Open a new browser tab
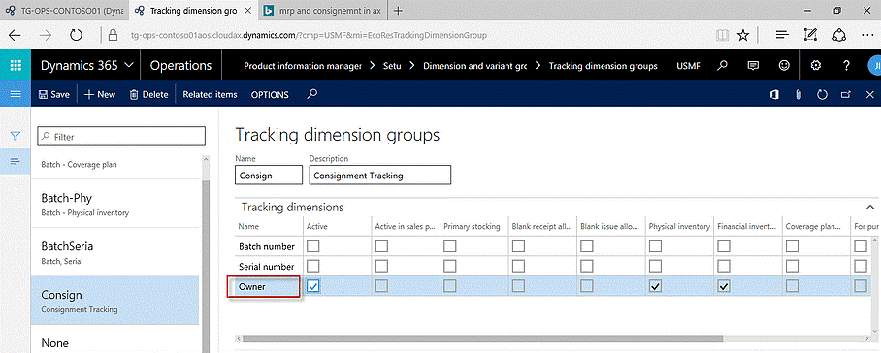The image size is (881, 353). tap(398, 10)
